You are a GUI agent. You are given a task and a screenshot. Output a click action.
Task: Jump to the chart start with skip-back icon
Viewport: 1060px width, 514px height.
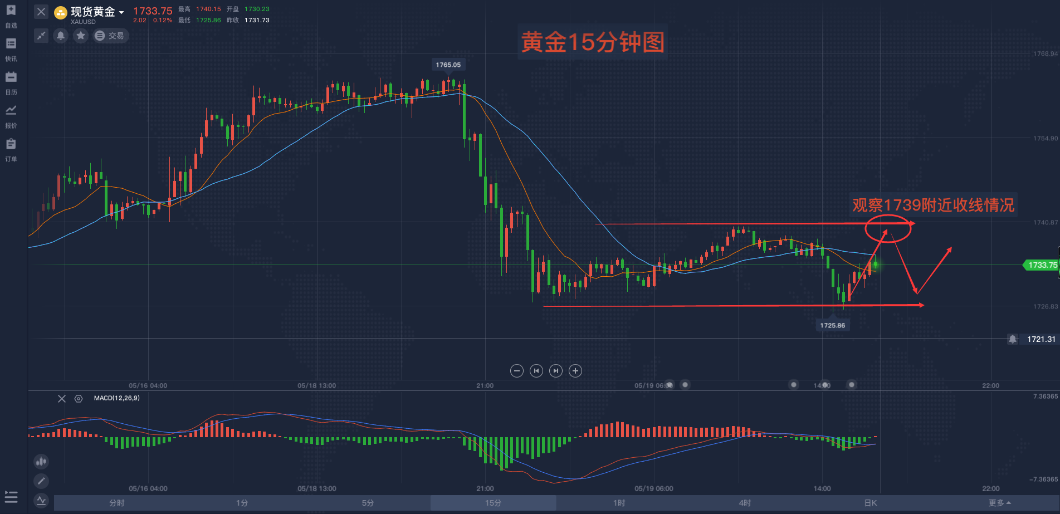pos(536,371)
